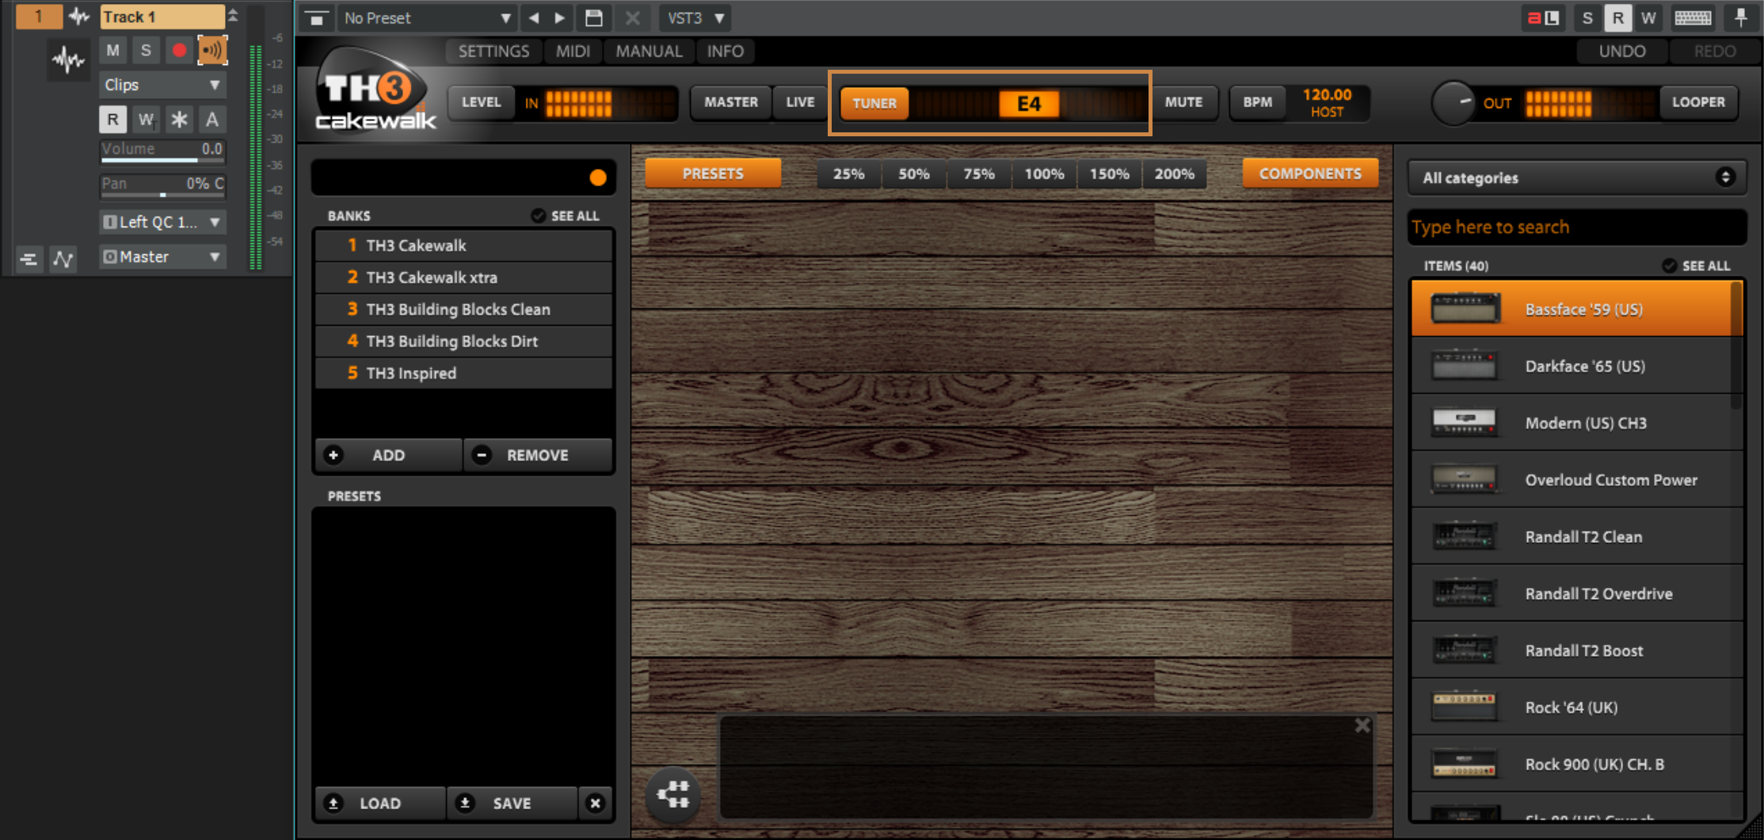Clear preset with X next to SAVE
Image resolution: width=1764 pixels, height=840 pixels.
(596, 803)
